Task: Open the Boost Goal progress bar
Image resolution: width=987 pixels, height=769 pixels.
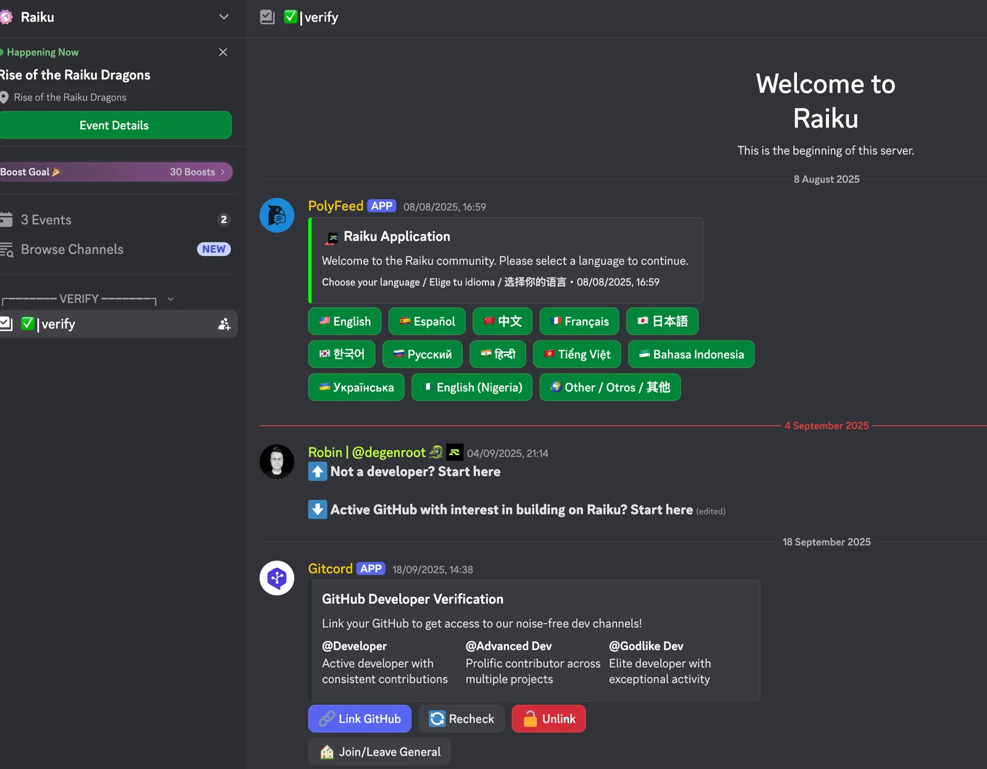Action: click(x=116, y=172)
